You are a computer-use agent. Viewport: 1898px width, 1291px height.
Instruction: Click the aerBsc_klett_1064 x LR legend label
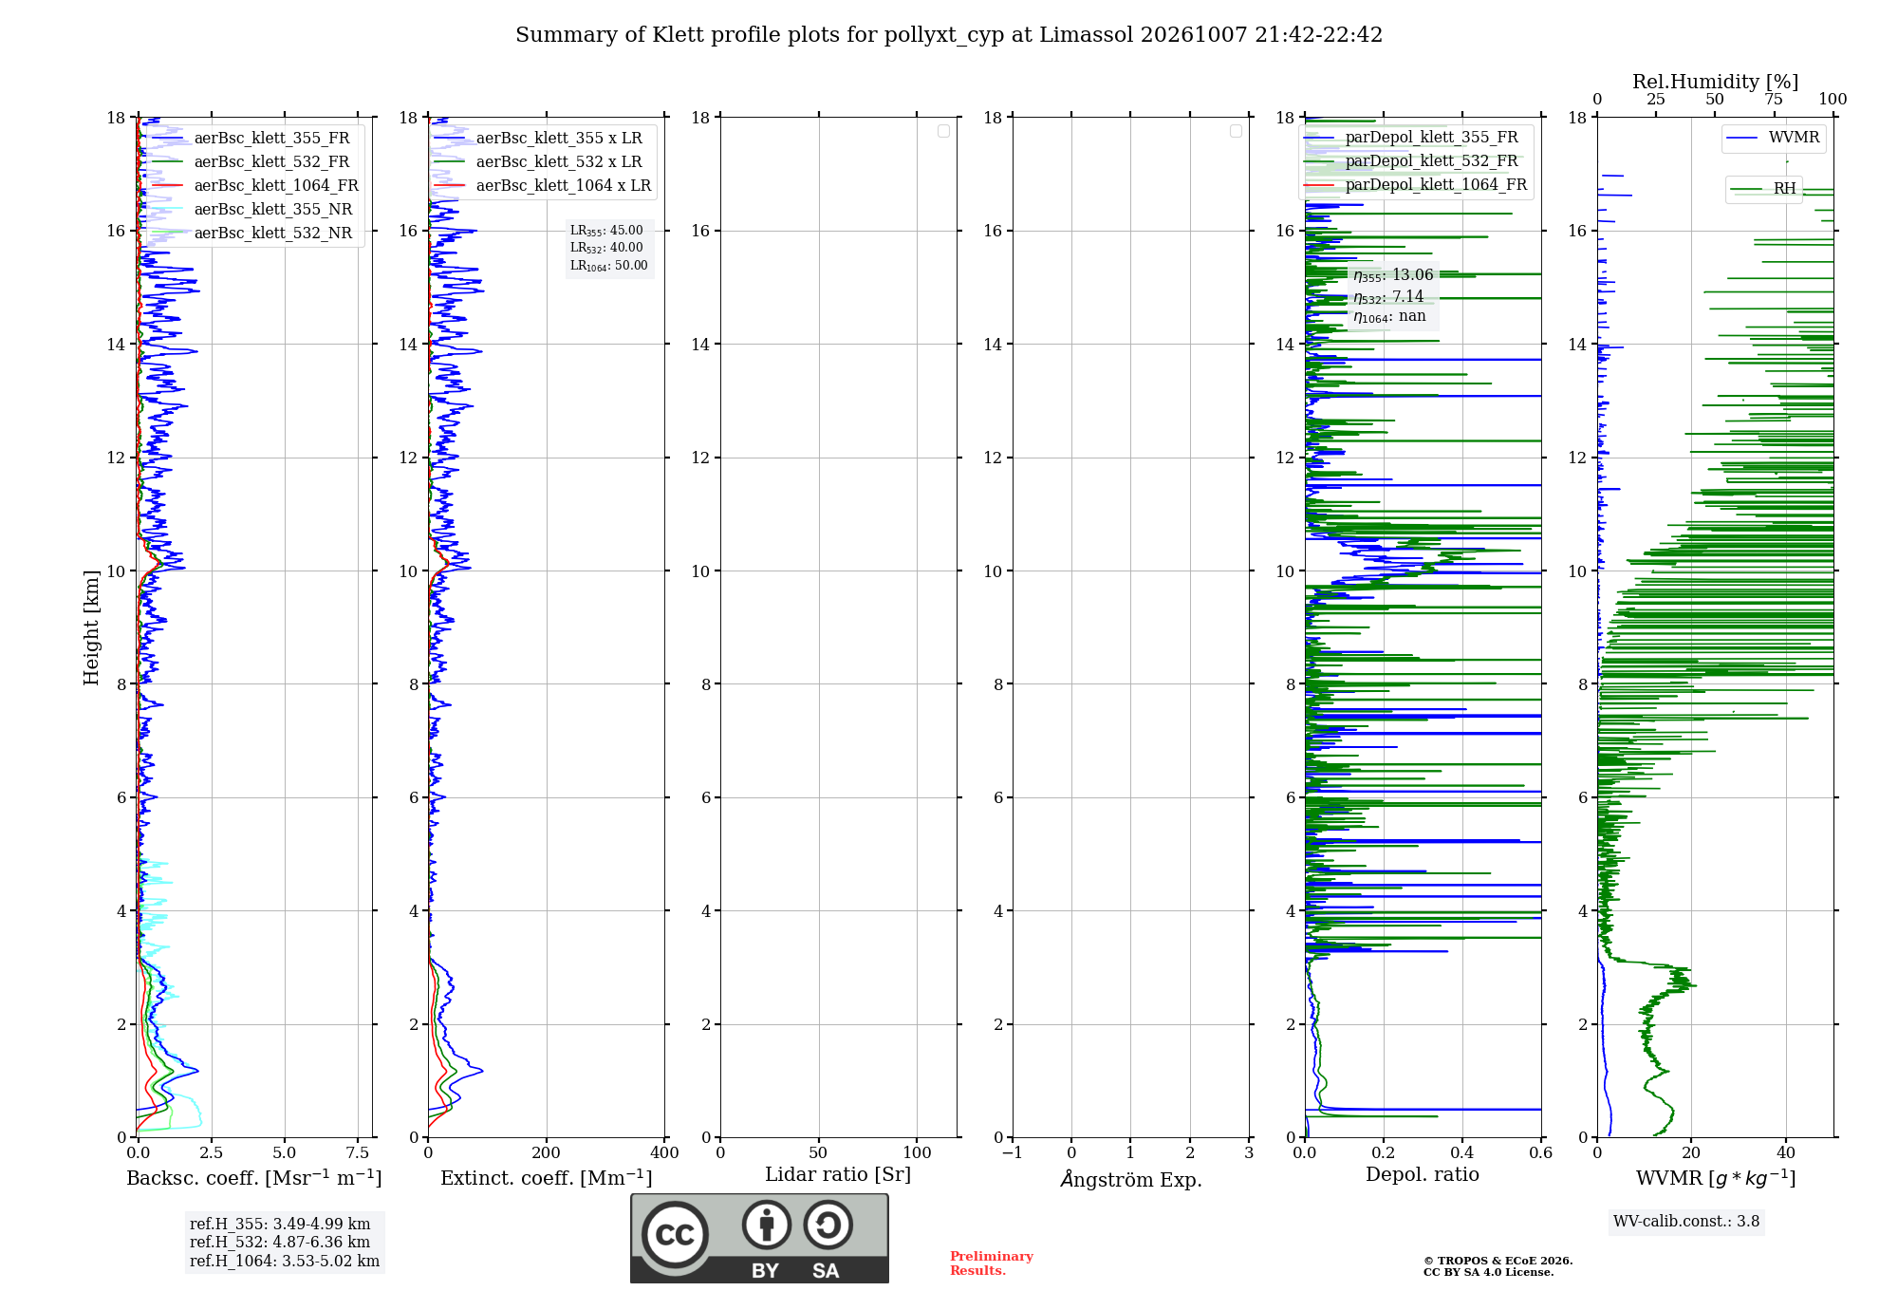[564, 186]
